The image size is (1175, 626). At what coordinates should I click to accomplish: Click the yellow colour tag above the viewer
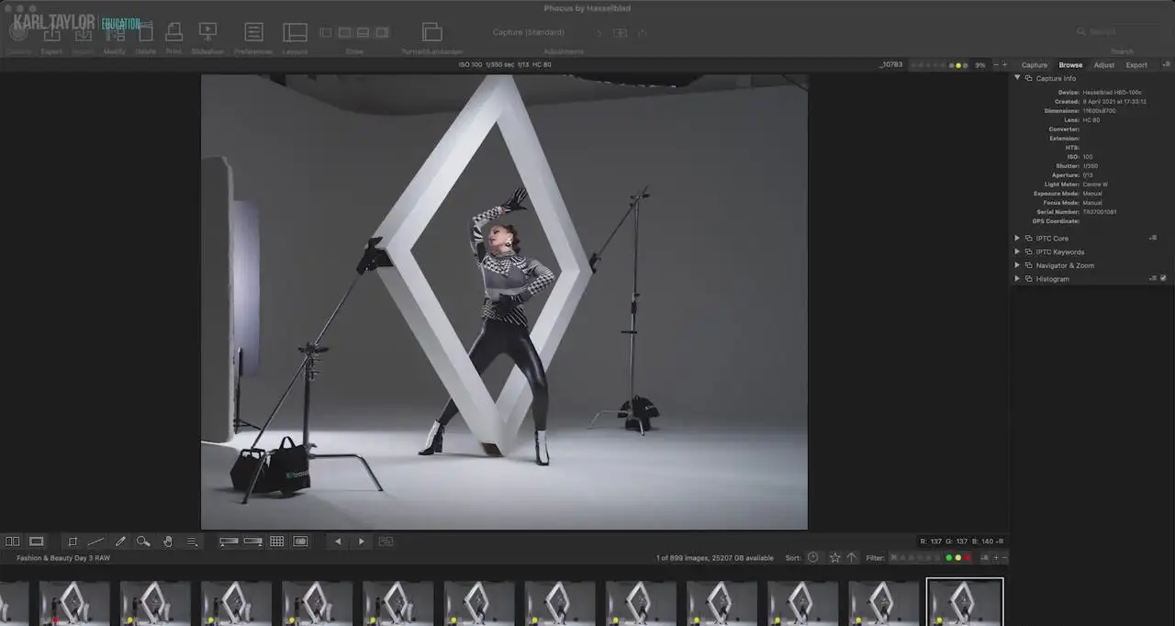point(959,65)
